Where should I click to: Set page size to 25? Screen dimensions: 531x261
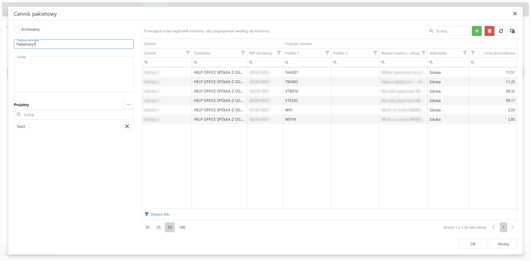pos(158,227)
